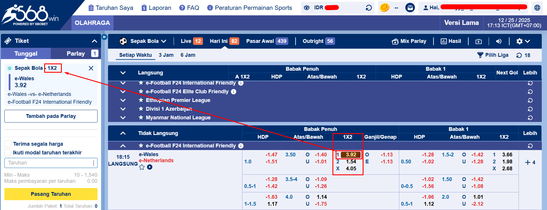547x210 pixels.
Task: Refresh Myanmar National League row
Action: tap(530, 118)
